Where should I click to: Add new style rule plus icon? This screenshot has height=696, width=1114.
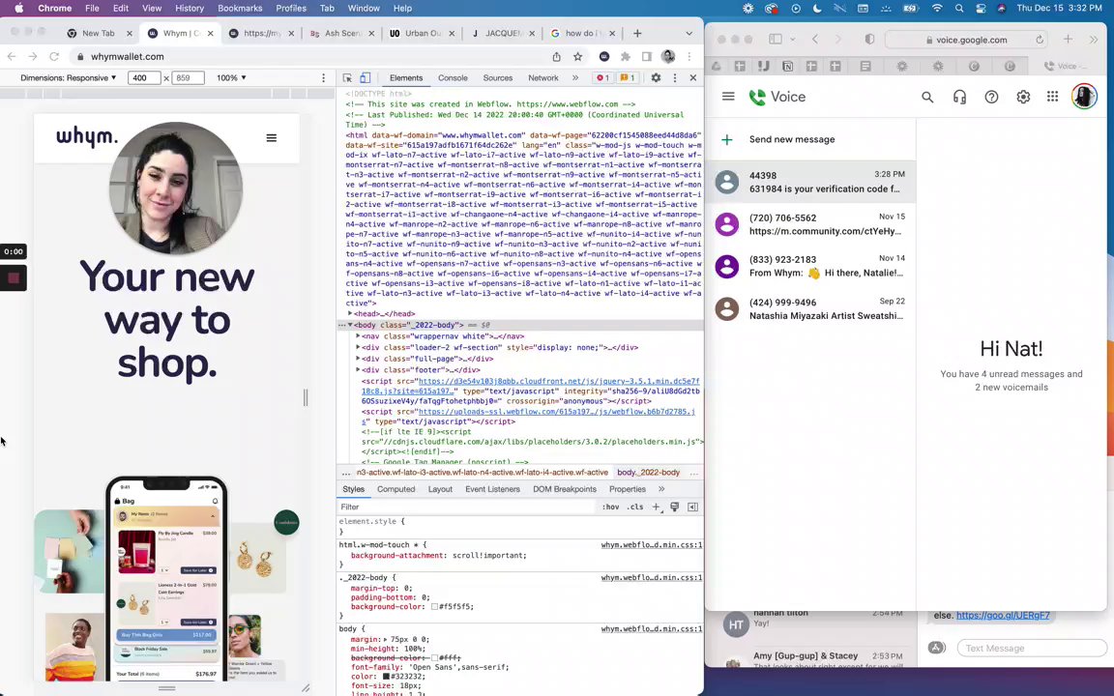tap(657, 507)
